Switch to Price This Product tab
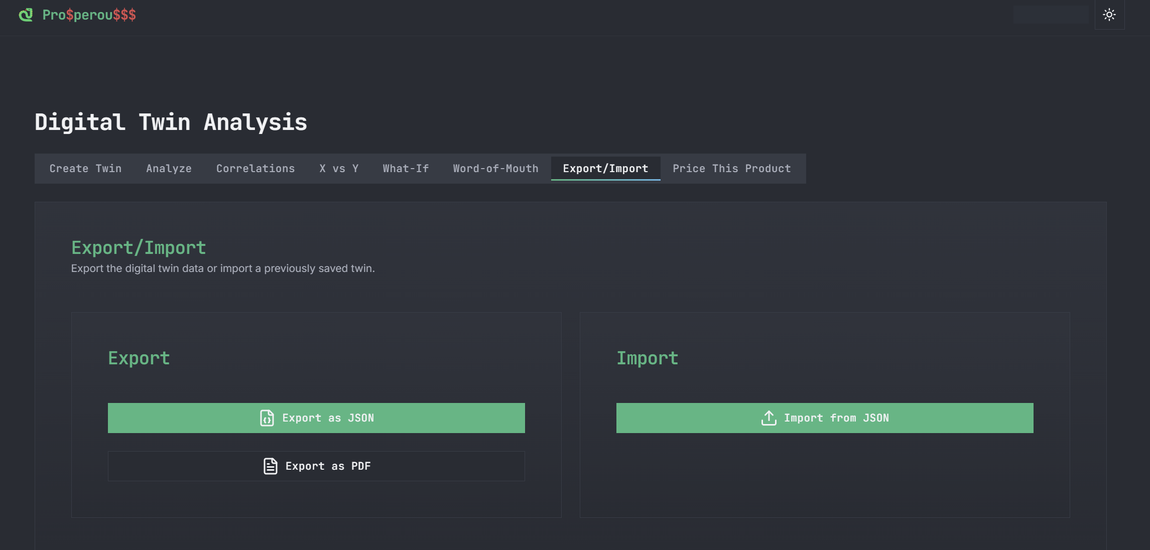 731,169
